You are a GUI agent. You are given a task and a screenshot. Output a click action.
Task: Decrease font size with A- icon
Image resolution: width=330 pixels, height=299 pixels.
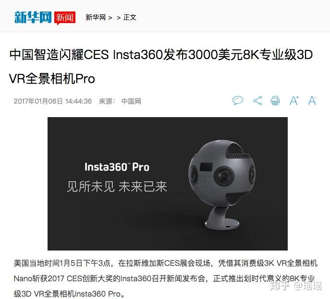(x=312, y=100)
